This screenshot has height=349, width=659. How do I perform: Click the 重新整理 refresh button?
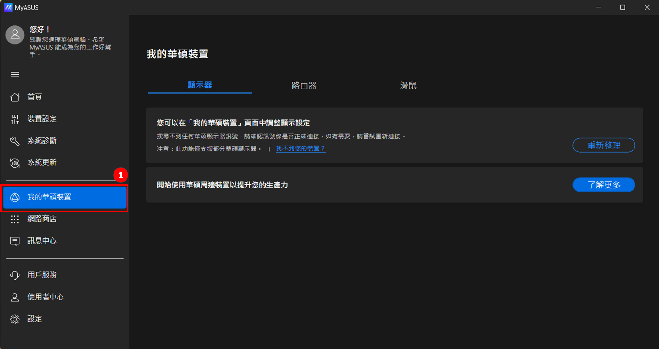coord(604,145)
